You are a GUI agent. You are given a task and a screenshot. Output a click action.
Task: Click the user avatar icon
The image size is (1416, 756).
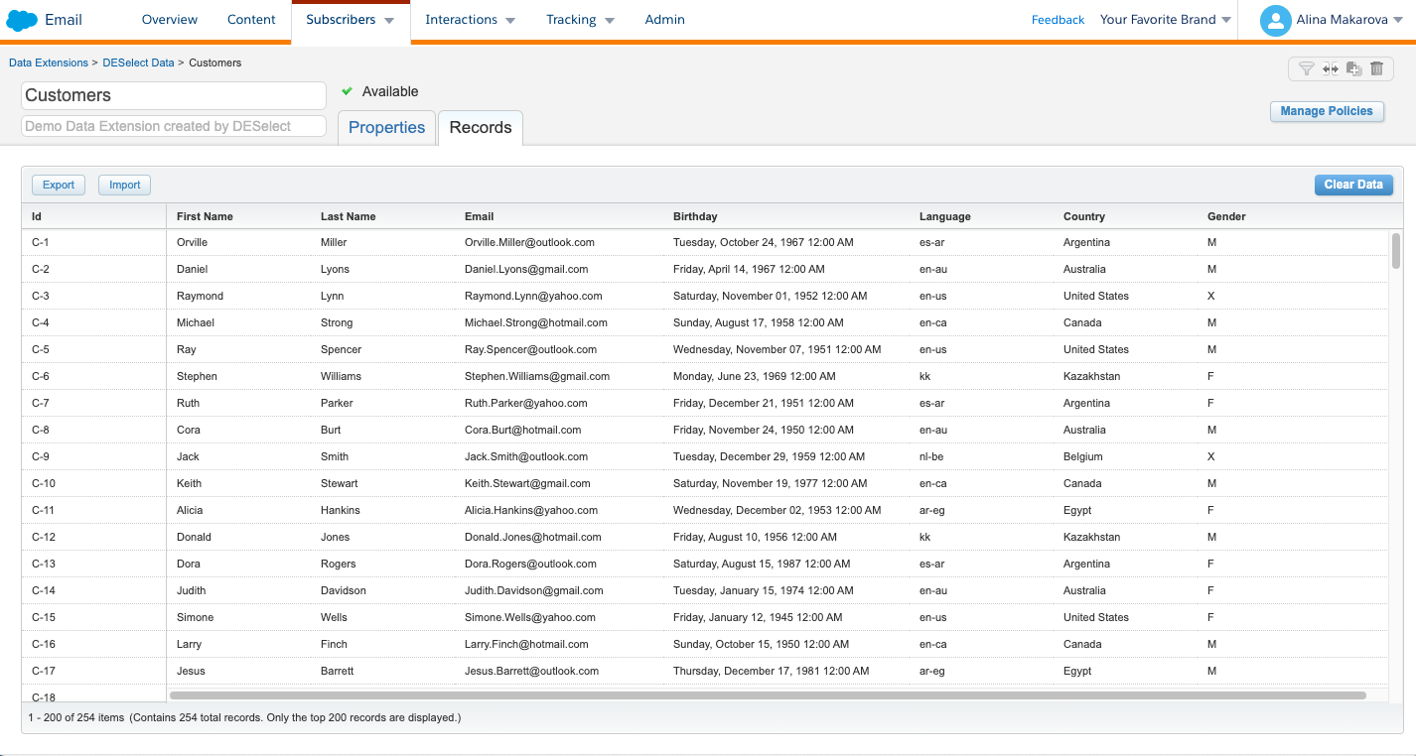pos(1275,20)
